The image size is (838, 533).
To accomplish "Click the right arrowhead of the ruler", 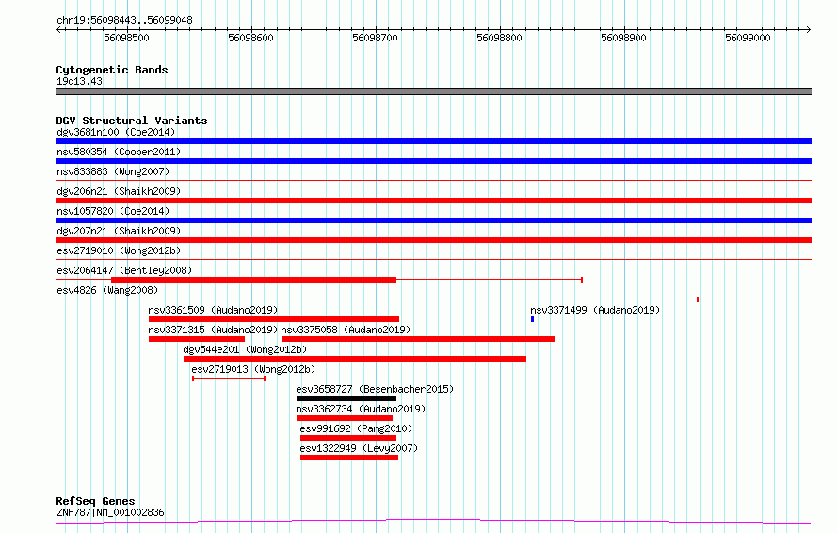I will [809, 30].
